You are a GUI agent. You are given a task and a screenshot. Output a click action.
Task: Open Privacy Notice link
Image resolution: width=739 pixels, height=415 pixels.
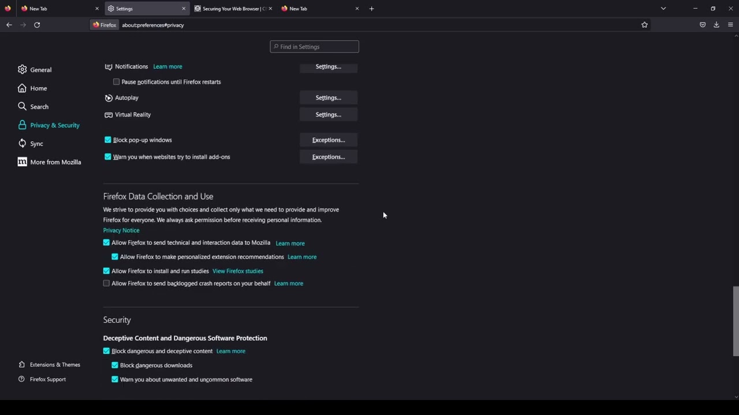[x=121, y=231]
